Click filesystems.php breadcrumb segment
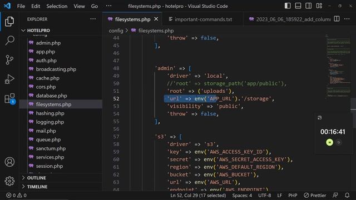Viewport: 356px width, 200px height. point(156,31)
